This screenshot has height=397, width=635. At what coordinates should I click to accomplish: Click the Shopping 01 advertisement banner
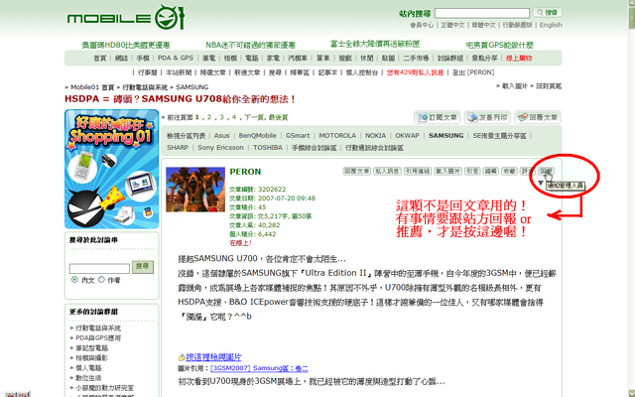point(112,170)
